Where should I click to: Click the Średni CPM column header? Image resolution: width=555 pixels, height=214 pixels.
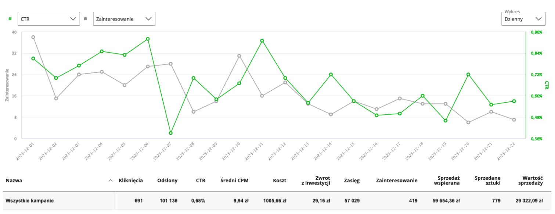(234, 181)
